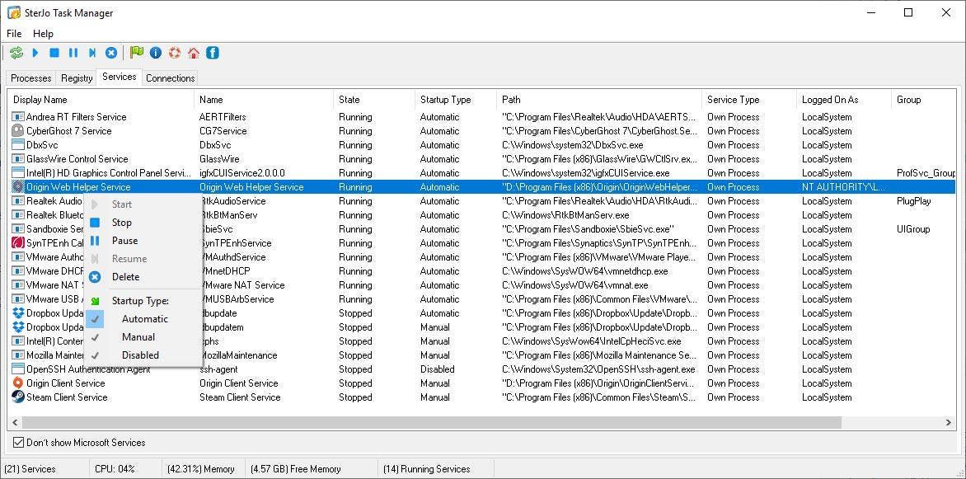Click the CyberGhost 7 Service ghost icon
The height and width of the screenshot is (479, 966).
click(18, 131)
